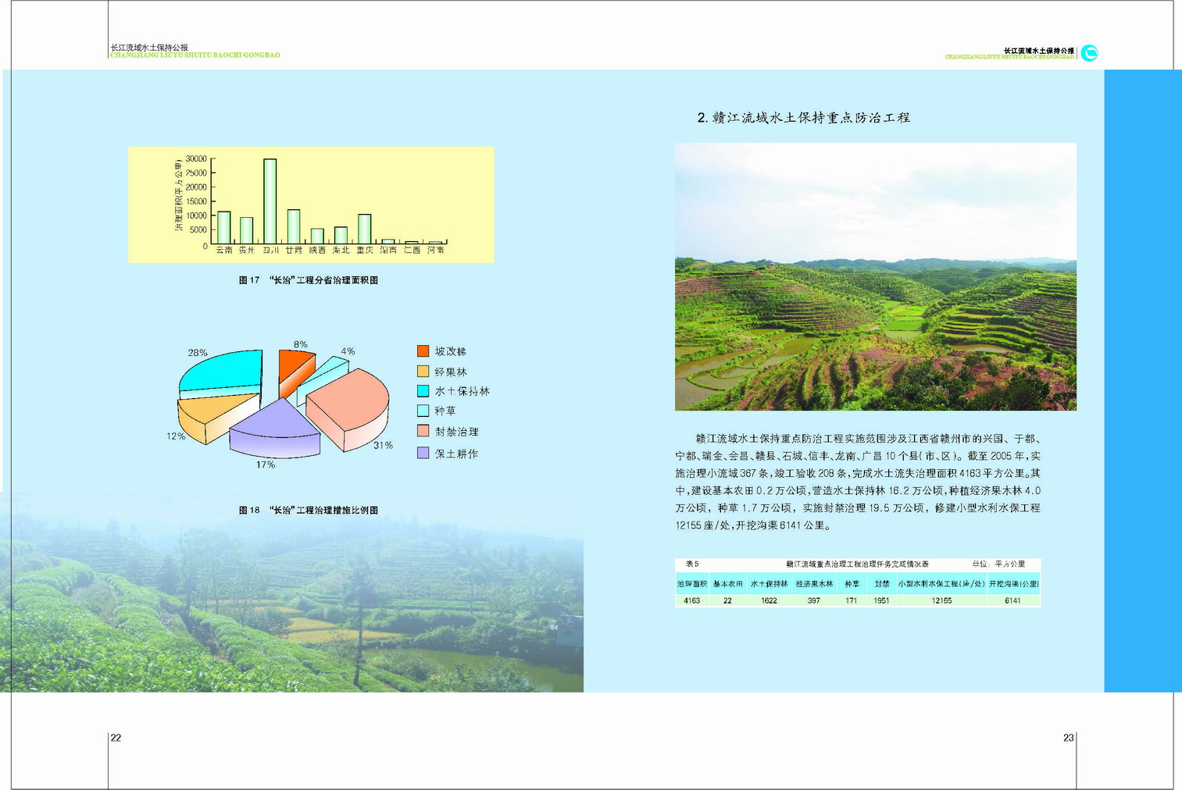Click the orange 坡改梯 legend swatch

(423, 351)
